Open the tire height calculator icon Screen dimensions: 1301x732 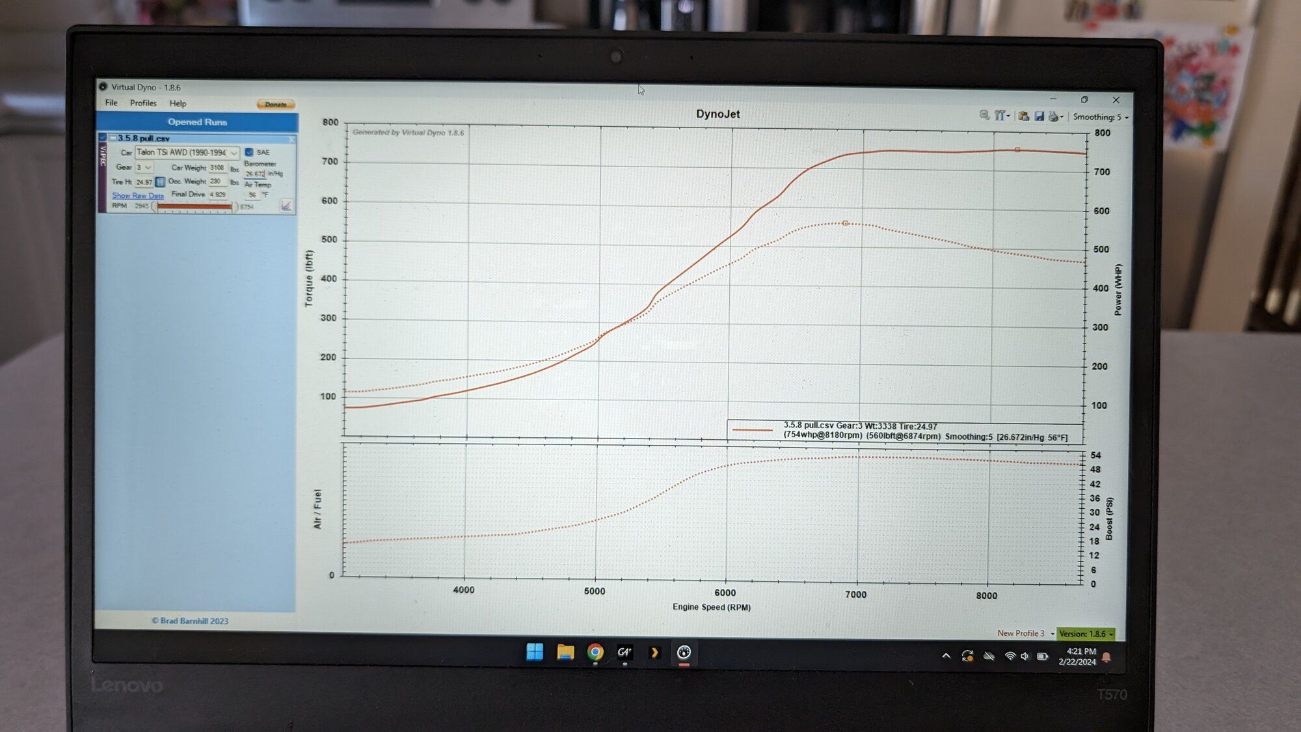160,182
